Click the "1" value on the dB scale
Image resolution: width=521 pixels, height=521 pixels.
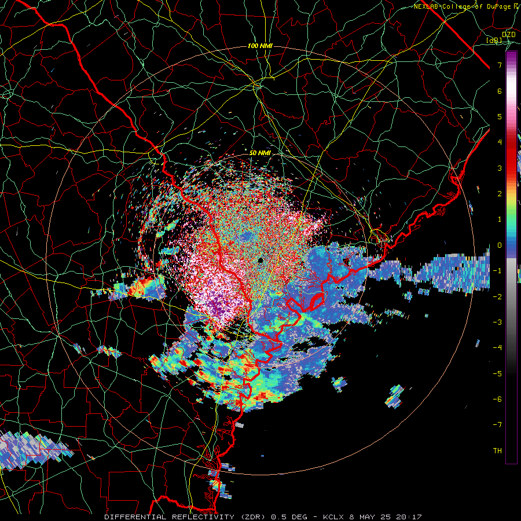coord(500,219)
